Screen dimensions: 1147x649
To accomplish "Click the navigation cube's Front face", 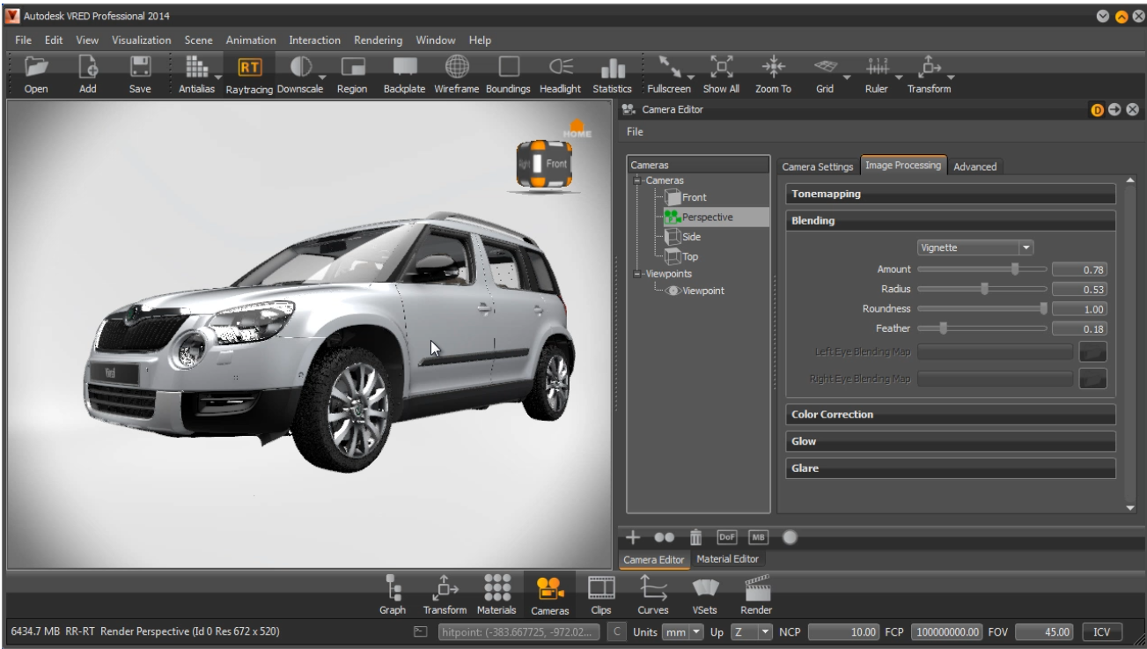I will (556, 164).
